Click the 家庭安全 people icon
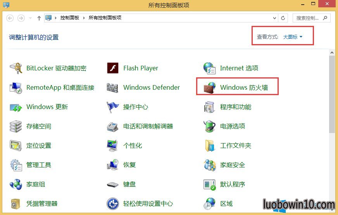The image size is (338, 215). [x=210, y=165]
